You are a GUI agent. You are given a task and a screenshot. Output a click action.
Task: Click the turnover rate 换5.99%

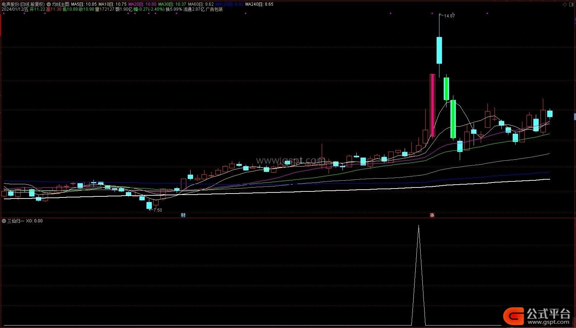coord(174,10)
